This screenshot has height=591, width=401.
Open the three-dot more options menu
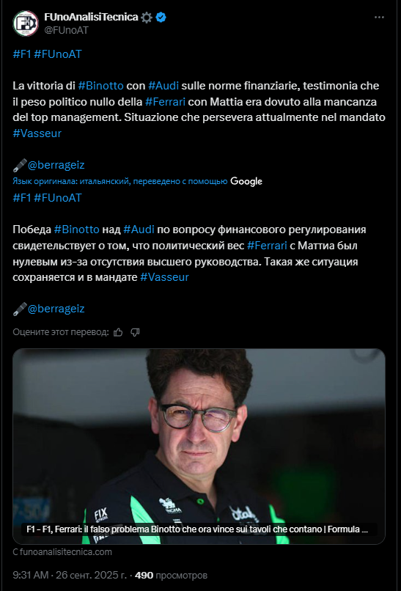click(379, 18)
